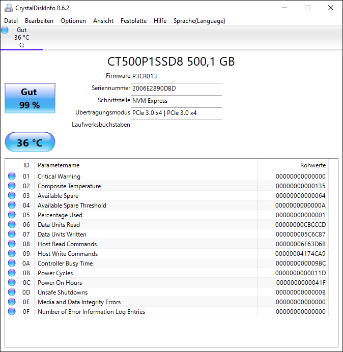Click the Übertragungsmodus field PCIe 3.0 x4

[176, 113]
